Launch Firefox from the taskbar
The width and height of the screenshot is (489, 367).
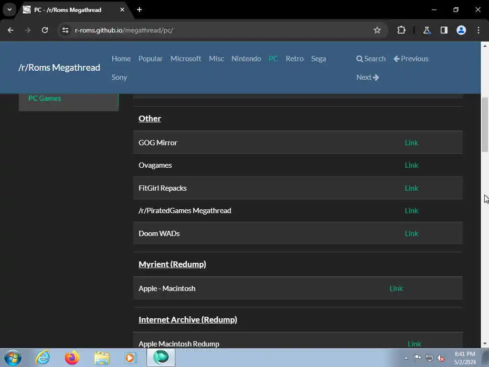[72, 357]
